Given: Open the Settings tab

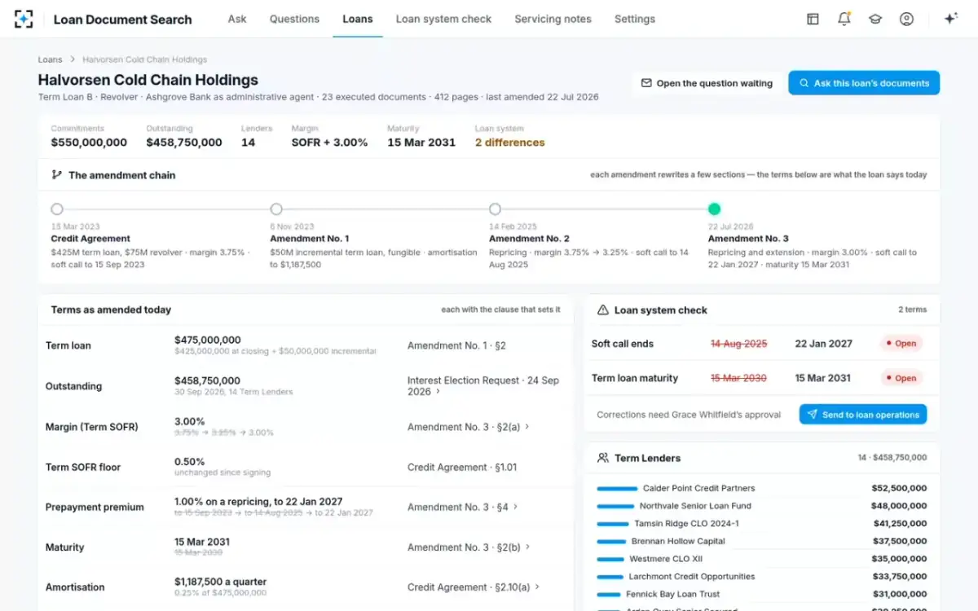Looking at the screenshot, I should coord(635,19).
